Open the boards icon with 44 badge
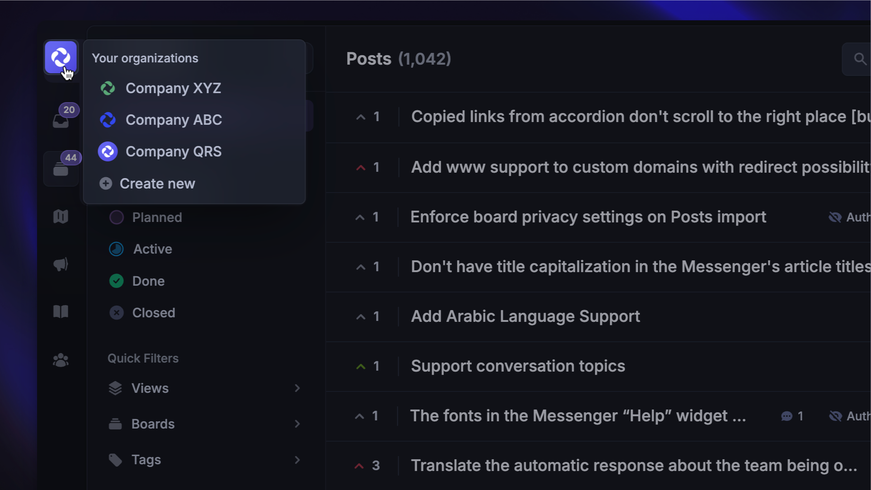Screen dimensions: 871x490 pyautogui.click(x=61, y=170)
